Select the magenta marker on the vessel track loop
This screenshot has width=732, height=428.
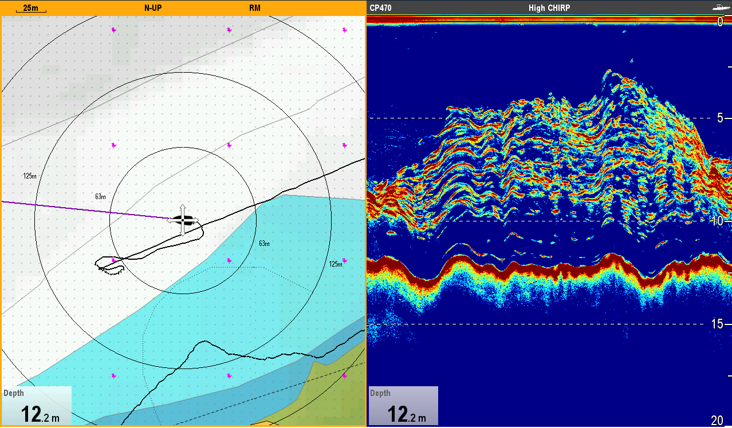[114, 261]
